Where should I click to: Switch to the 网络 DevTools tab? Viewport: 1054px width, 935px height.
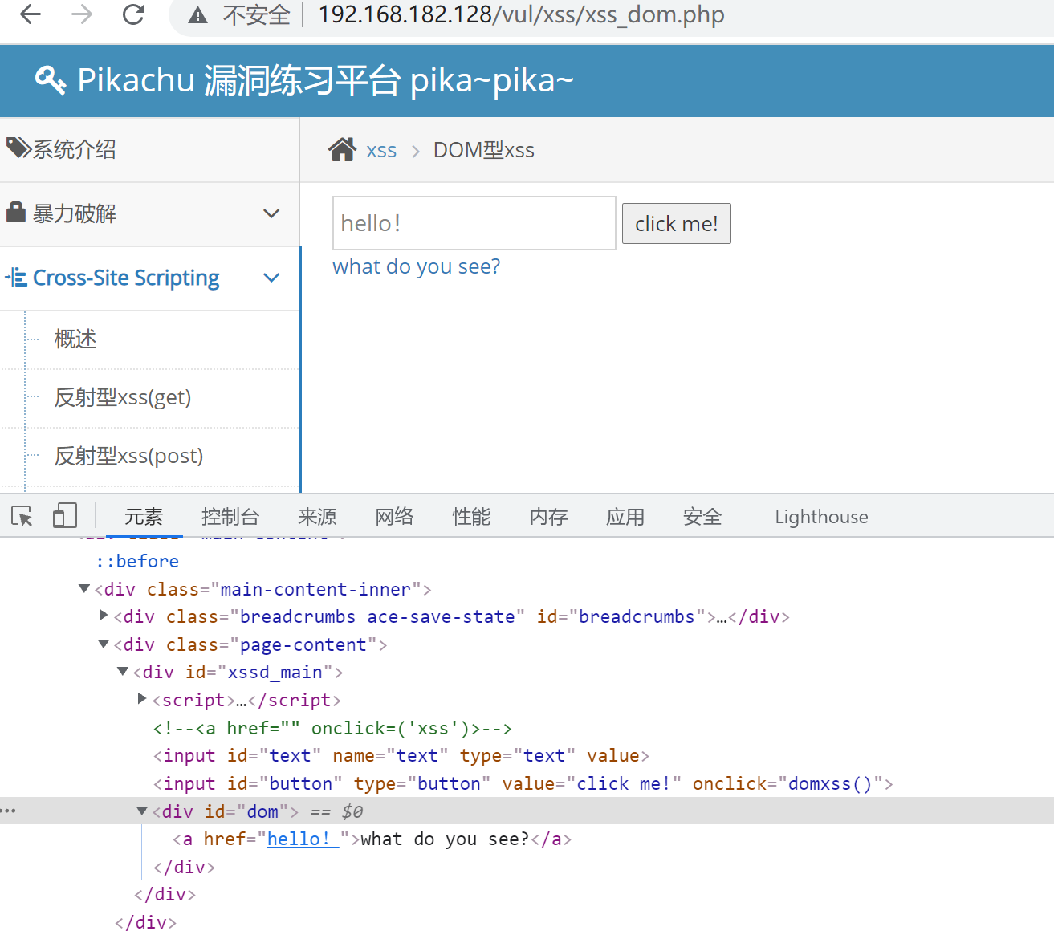pos(394,517)
